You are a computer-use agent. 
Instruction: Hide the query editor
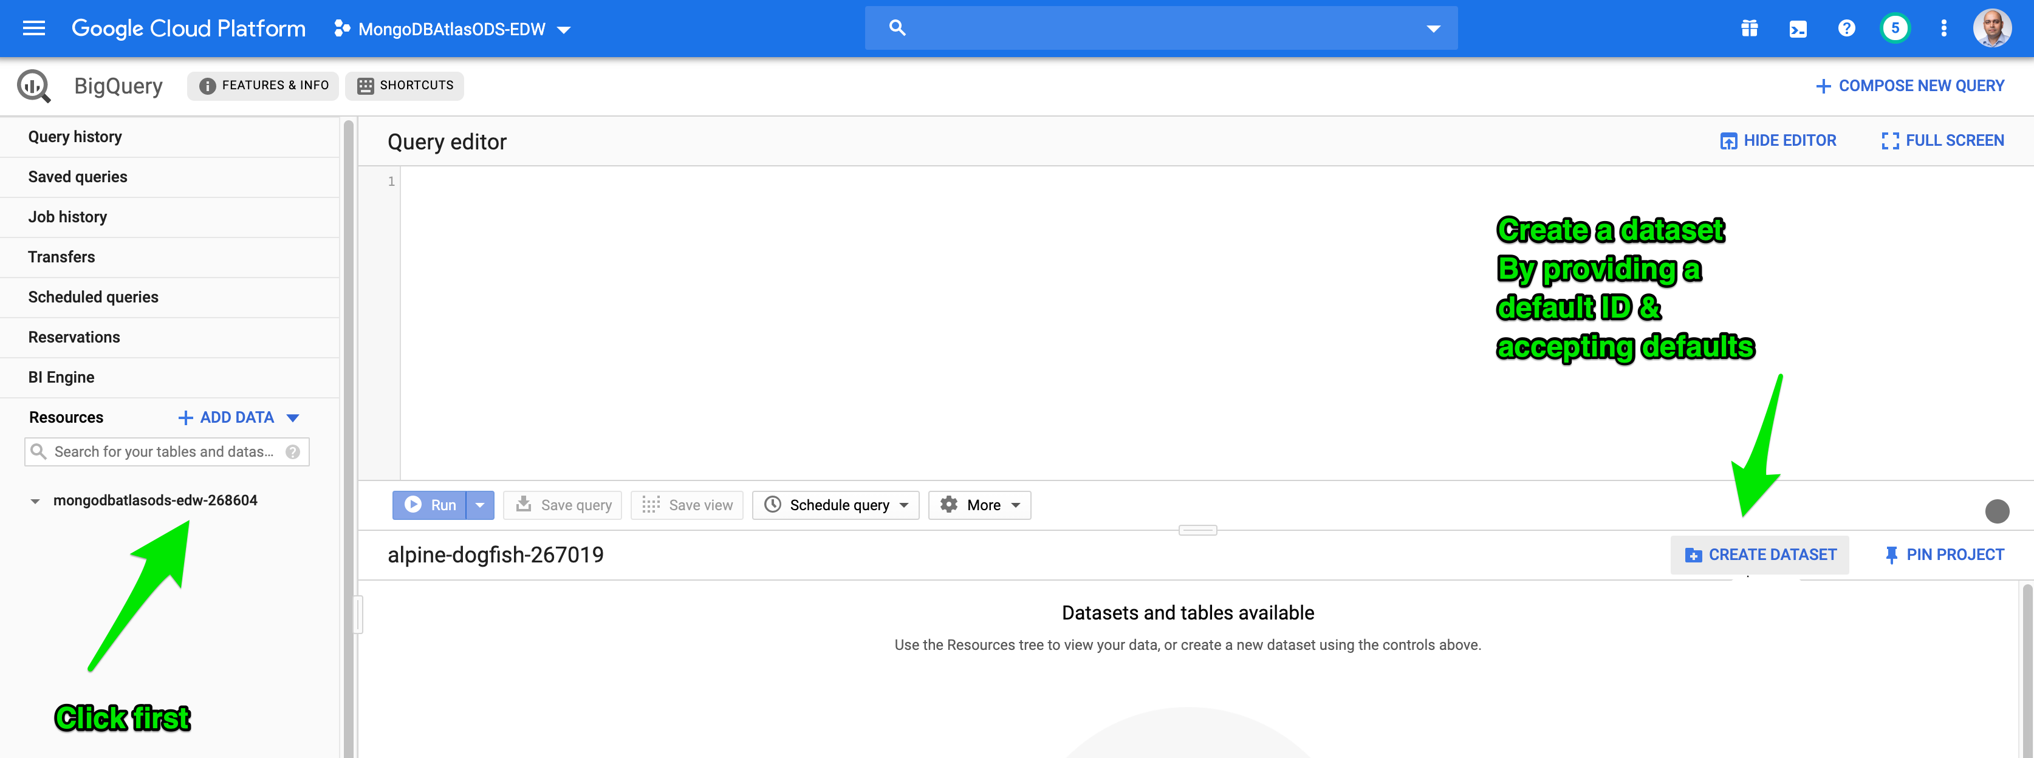click(1778, 140)
